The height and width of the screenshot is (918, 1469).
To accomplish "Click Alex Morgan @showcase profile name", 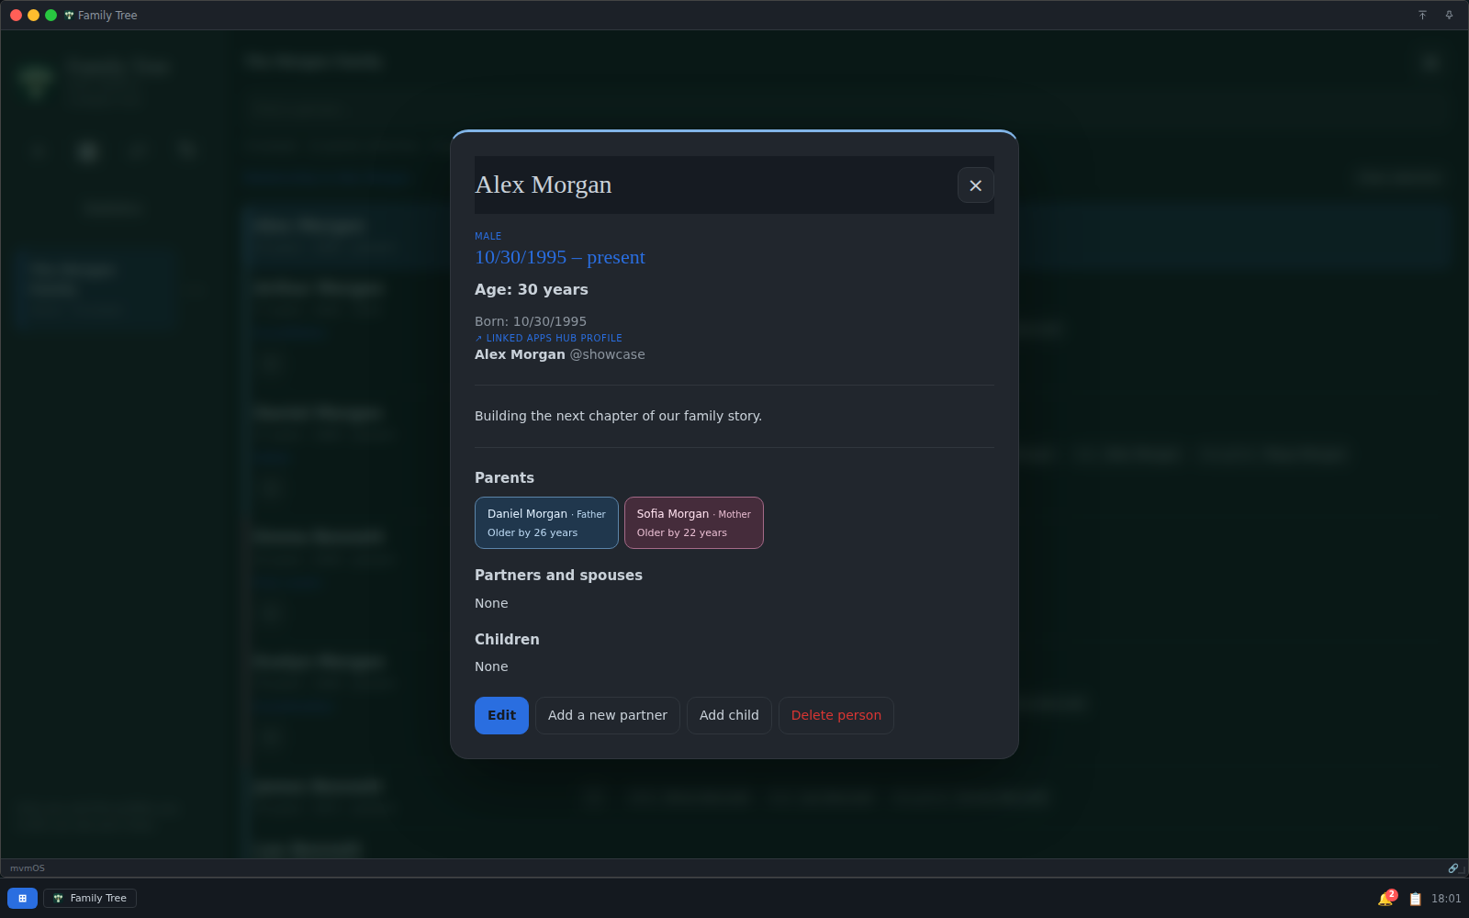I will pos(560,354).
